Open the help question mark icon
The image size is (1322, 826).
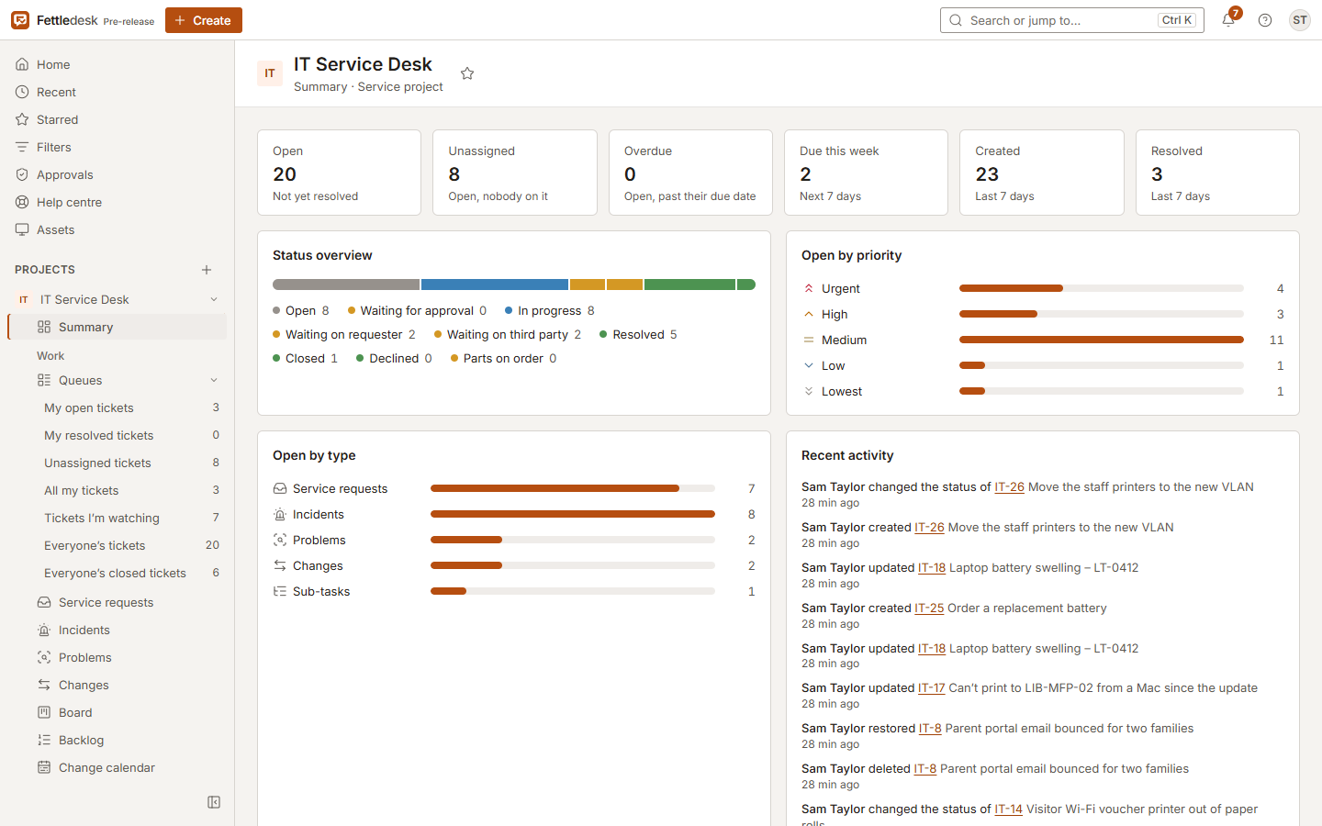pyautogui.click(x=1265, y=20)
